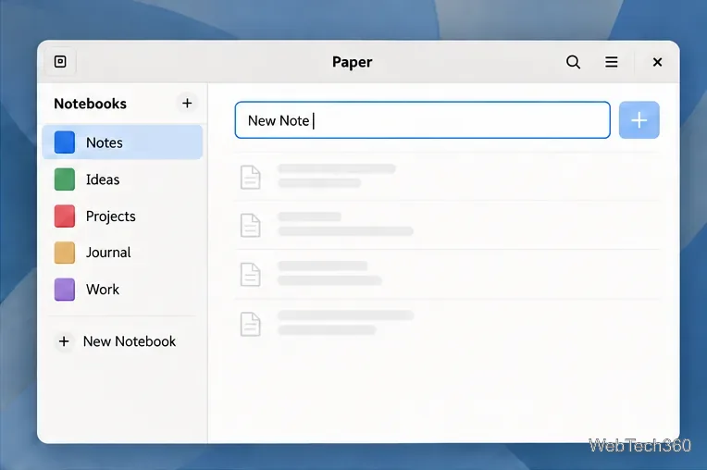
Task: Click plus icon beside New Notebook label
Action: 64,341
